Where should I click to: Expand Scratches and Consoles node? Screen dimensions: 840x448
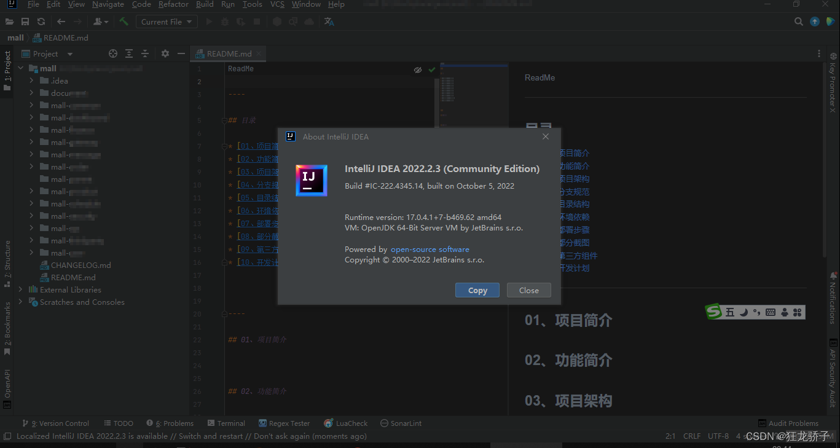(x=21, y=302)
